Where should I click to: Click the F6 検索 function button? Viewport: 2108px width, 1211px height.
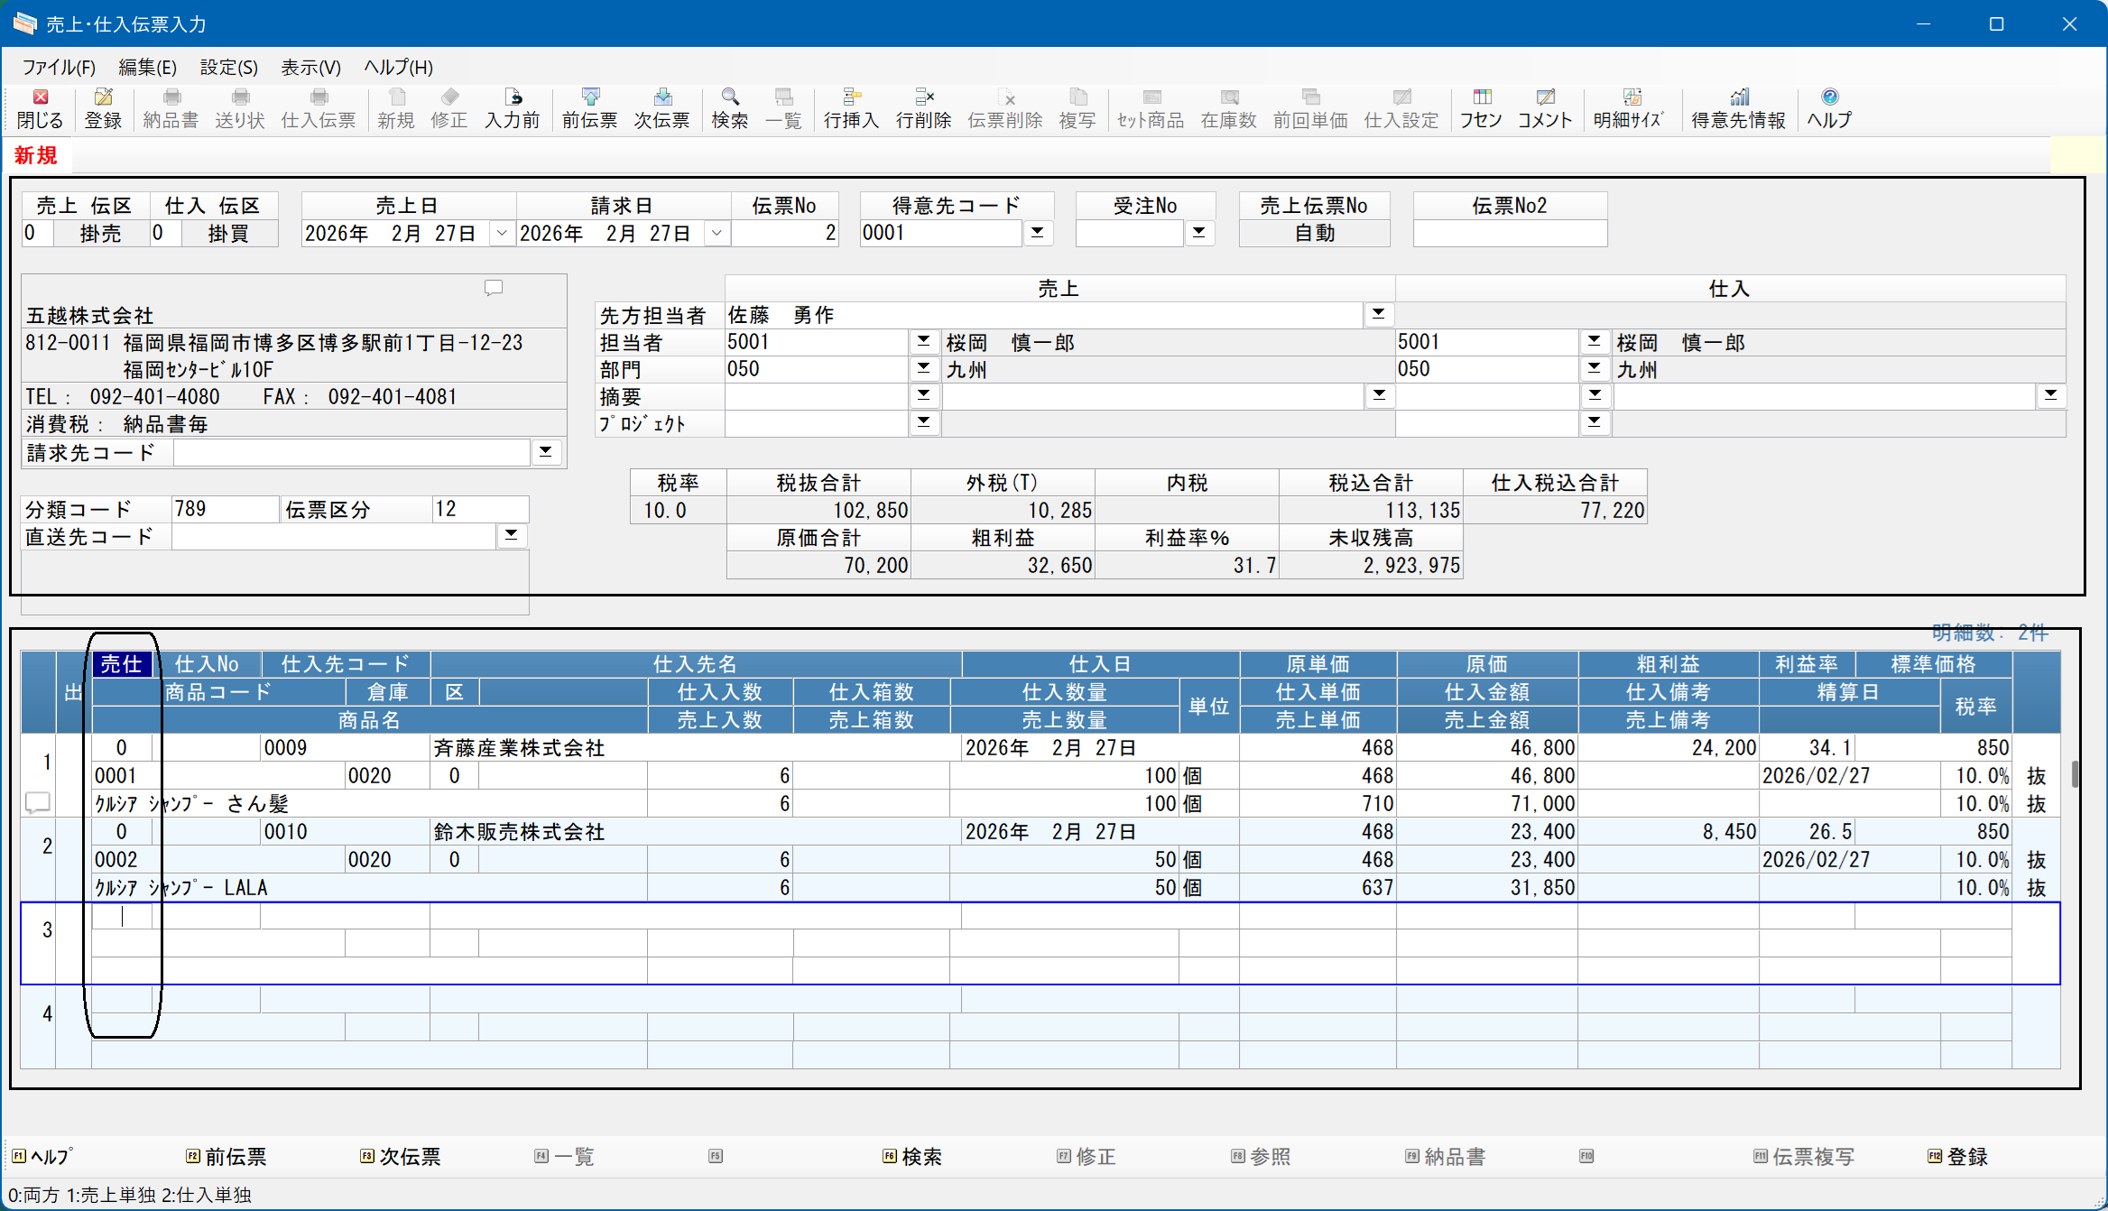[911, 1157]
